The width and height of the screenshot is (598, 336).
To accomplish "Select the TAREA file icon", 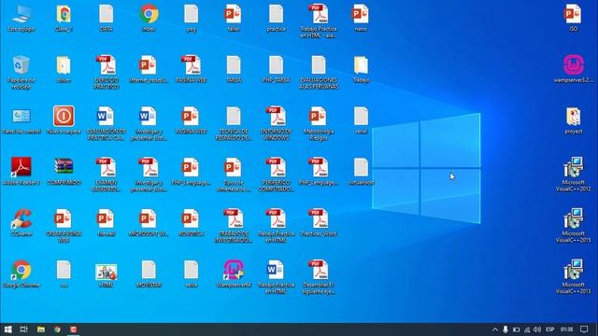I will [234, 69].
